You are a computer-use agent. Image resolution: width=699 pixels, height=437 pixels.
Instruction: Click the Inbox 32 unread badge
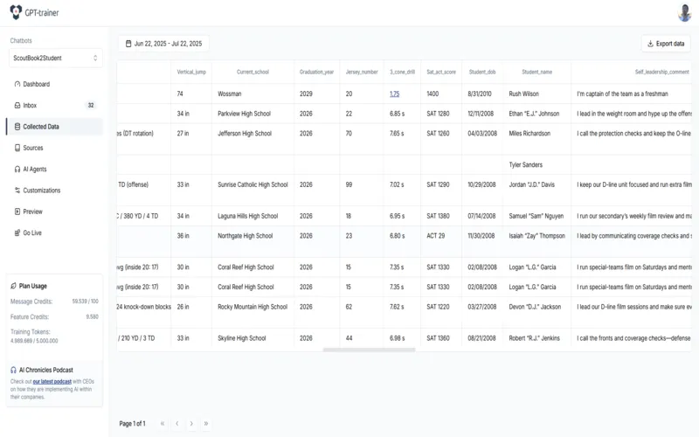click(91, 105)
